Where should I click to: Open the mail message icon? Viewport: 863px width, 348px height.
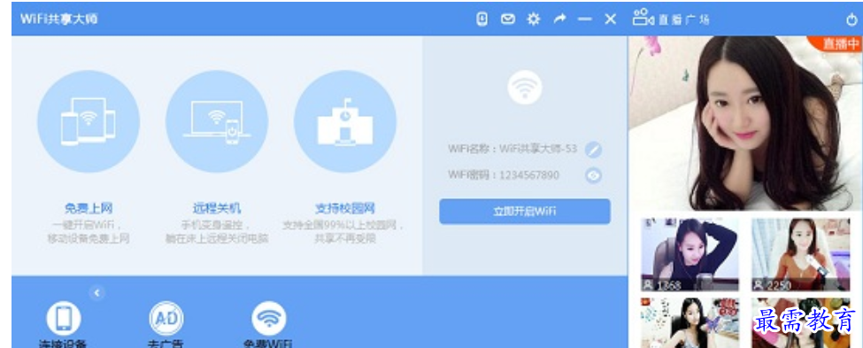(x=507, y=19)
